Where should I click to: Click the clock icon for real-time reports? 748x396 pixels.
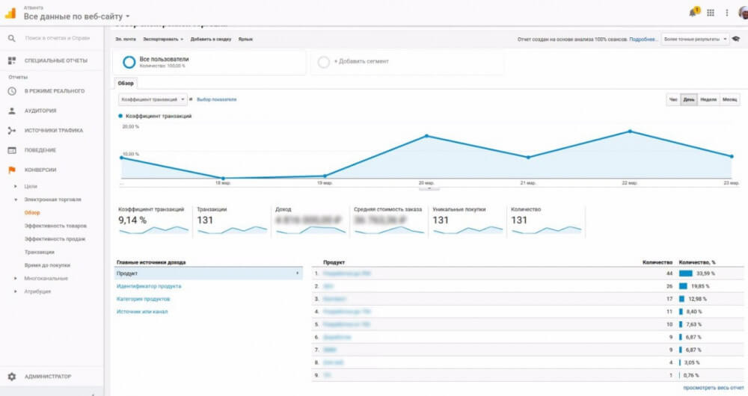pyautogui.click(x=12, y=91)
